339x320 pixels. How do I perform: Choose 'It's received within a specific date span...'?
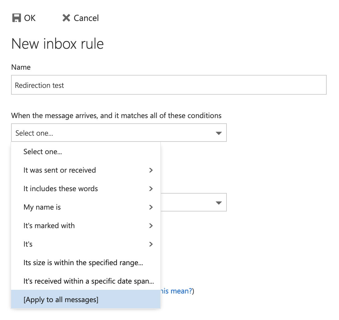coord(88,281)
